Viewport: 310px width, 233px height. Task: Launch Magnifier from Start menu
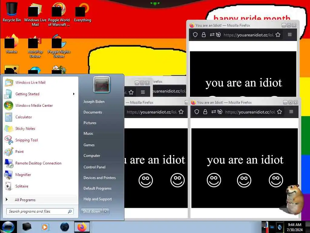41,174
